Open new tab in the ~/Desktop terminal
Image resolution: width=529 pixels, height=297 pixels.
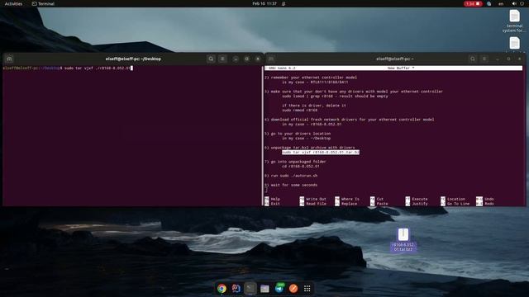coord(9,59)
